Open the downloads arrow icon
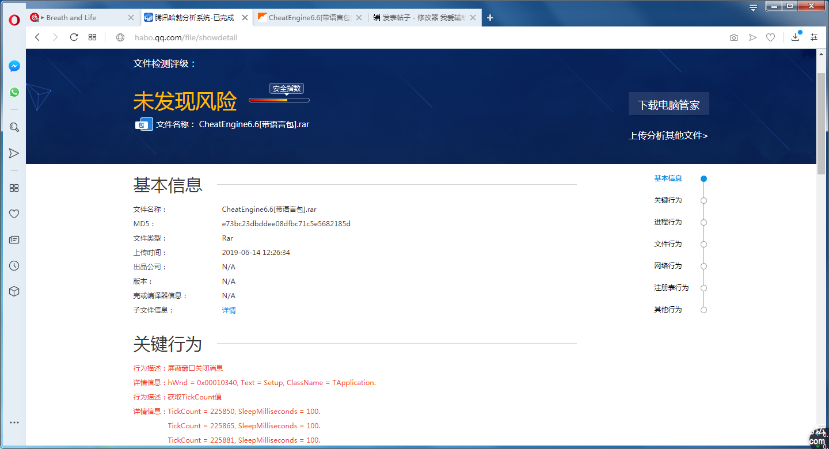Image resolution: width=829 pixels, height=449 pixels. (796, 37)
